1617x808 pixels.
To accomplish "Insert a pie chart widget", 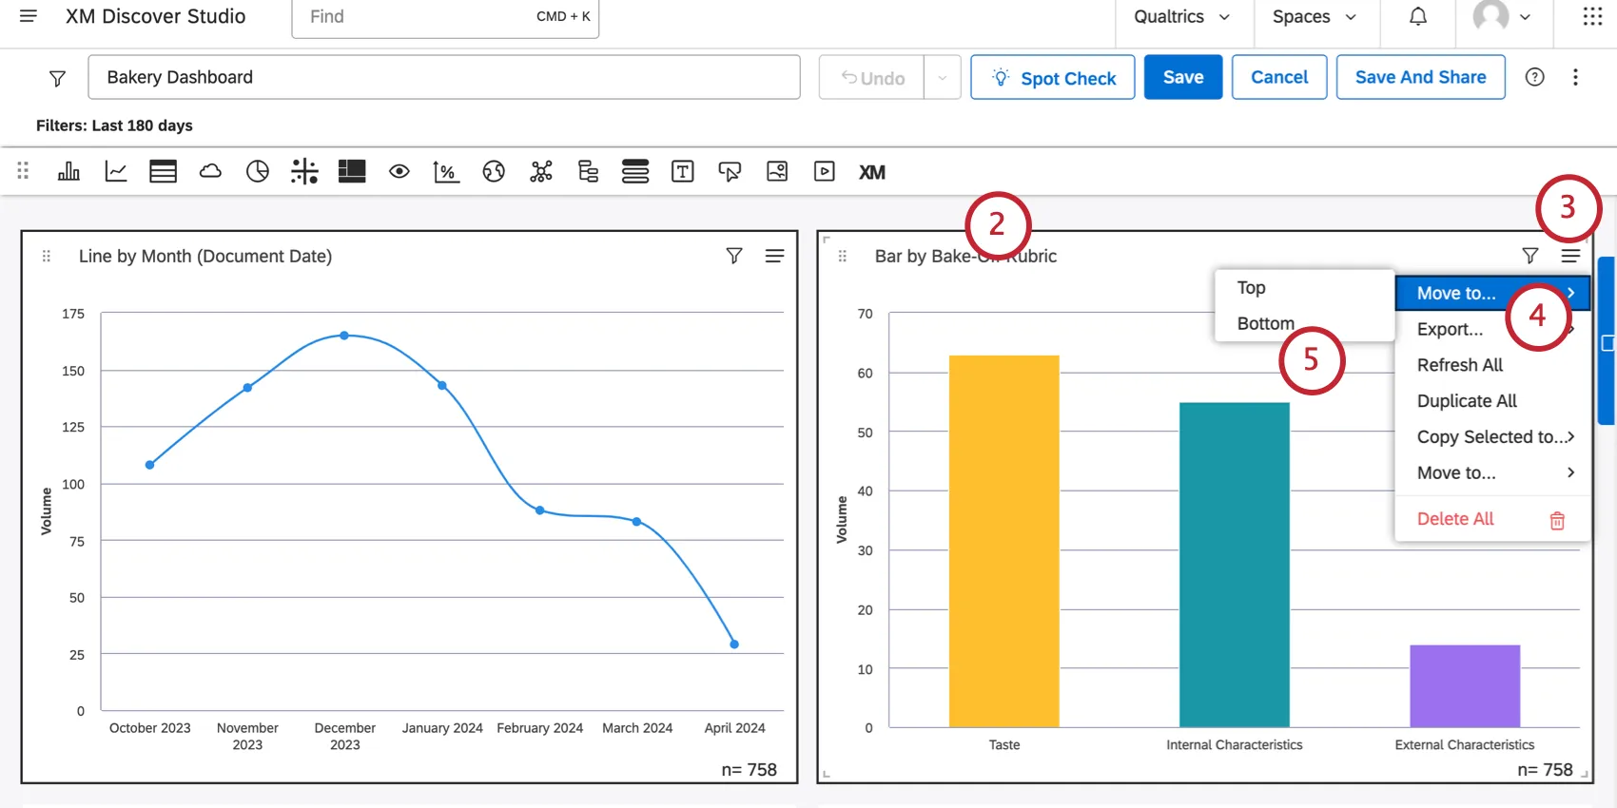I will point(258,172).
